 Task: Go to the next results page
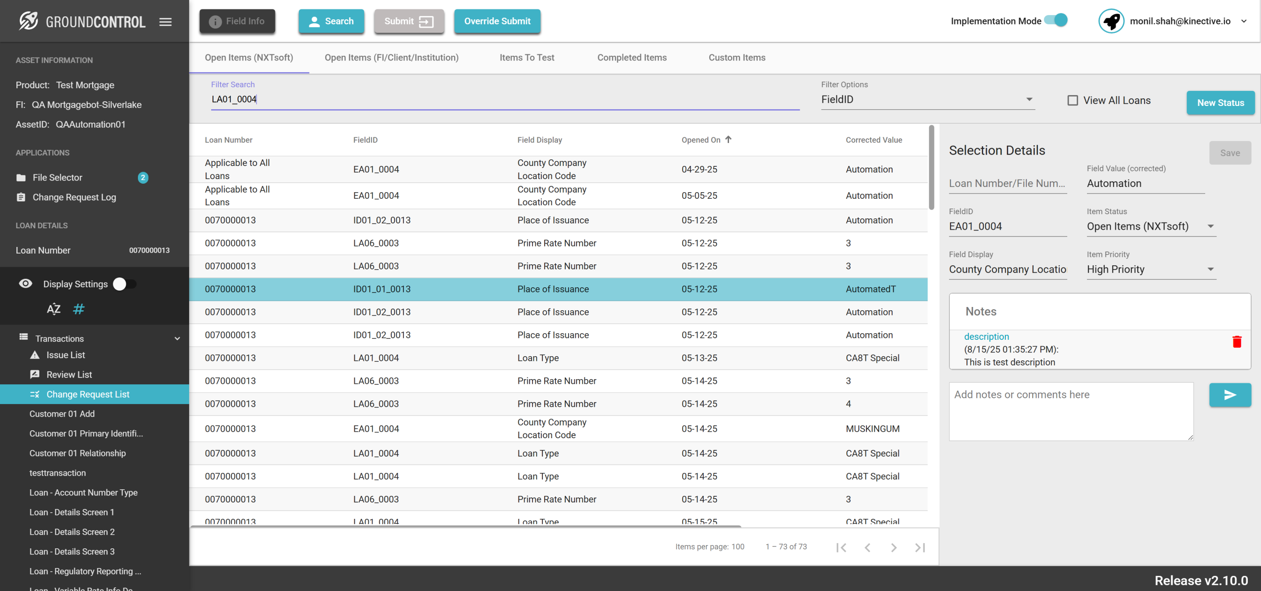893,547
